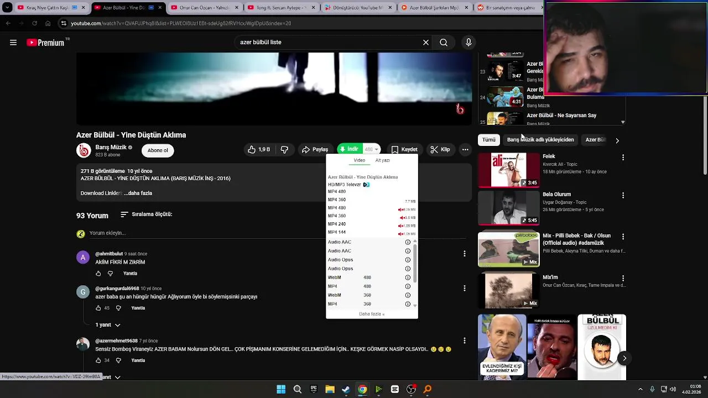Download the MP4 144 format
Viewport: 708px width, 398px height.
click(x=337, y=232)
